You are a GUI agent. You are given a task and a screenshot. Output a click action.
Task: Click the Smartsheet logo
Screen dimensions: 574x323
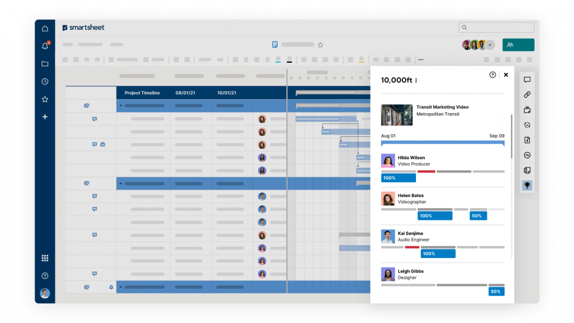click(84, 27)
